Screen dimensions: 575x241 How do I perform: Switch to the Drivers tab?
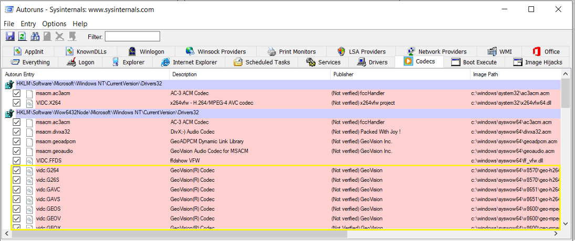[x=372, y=62]
